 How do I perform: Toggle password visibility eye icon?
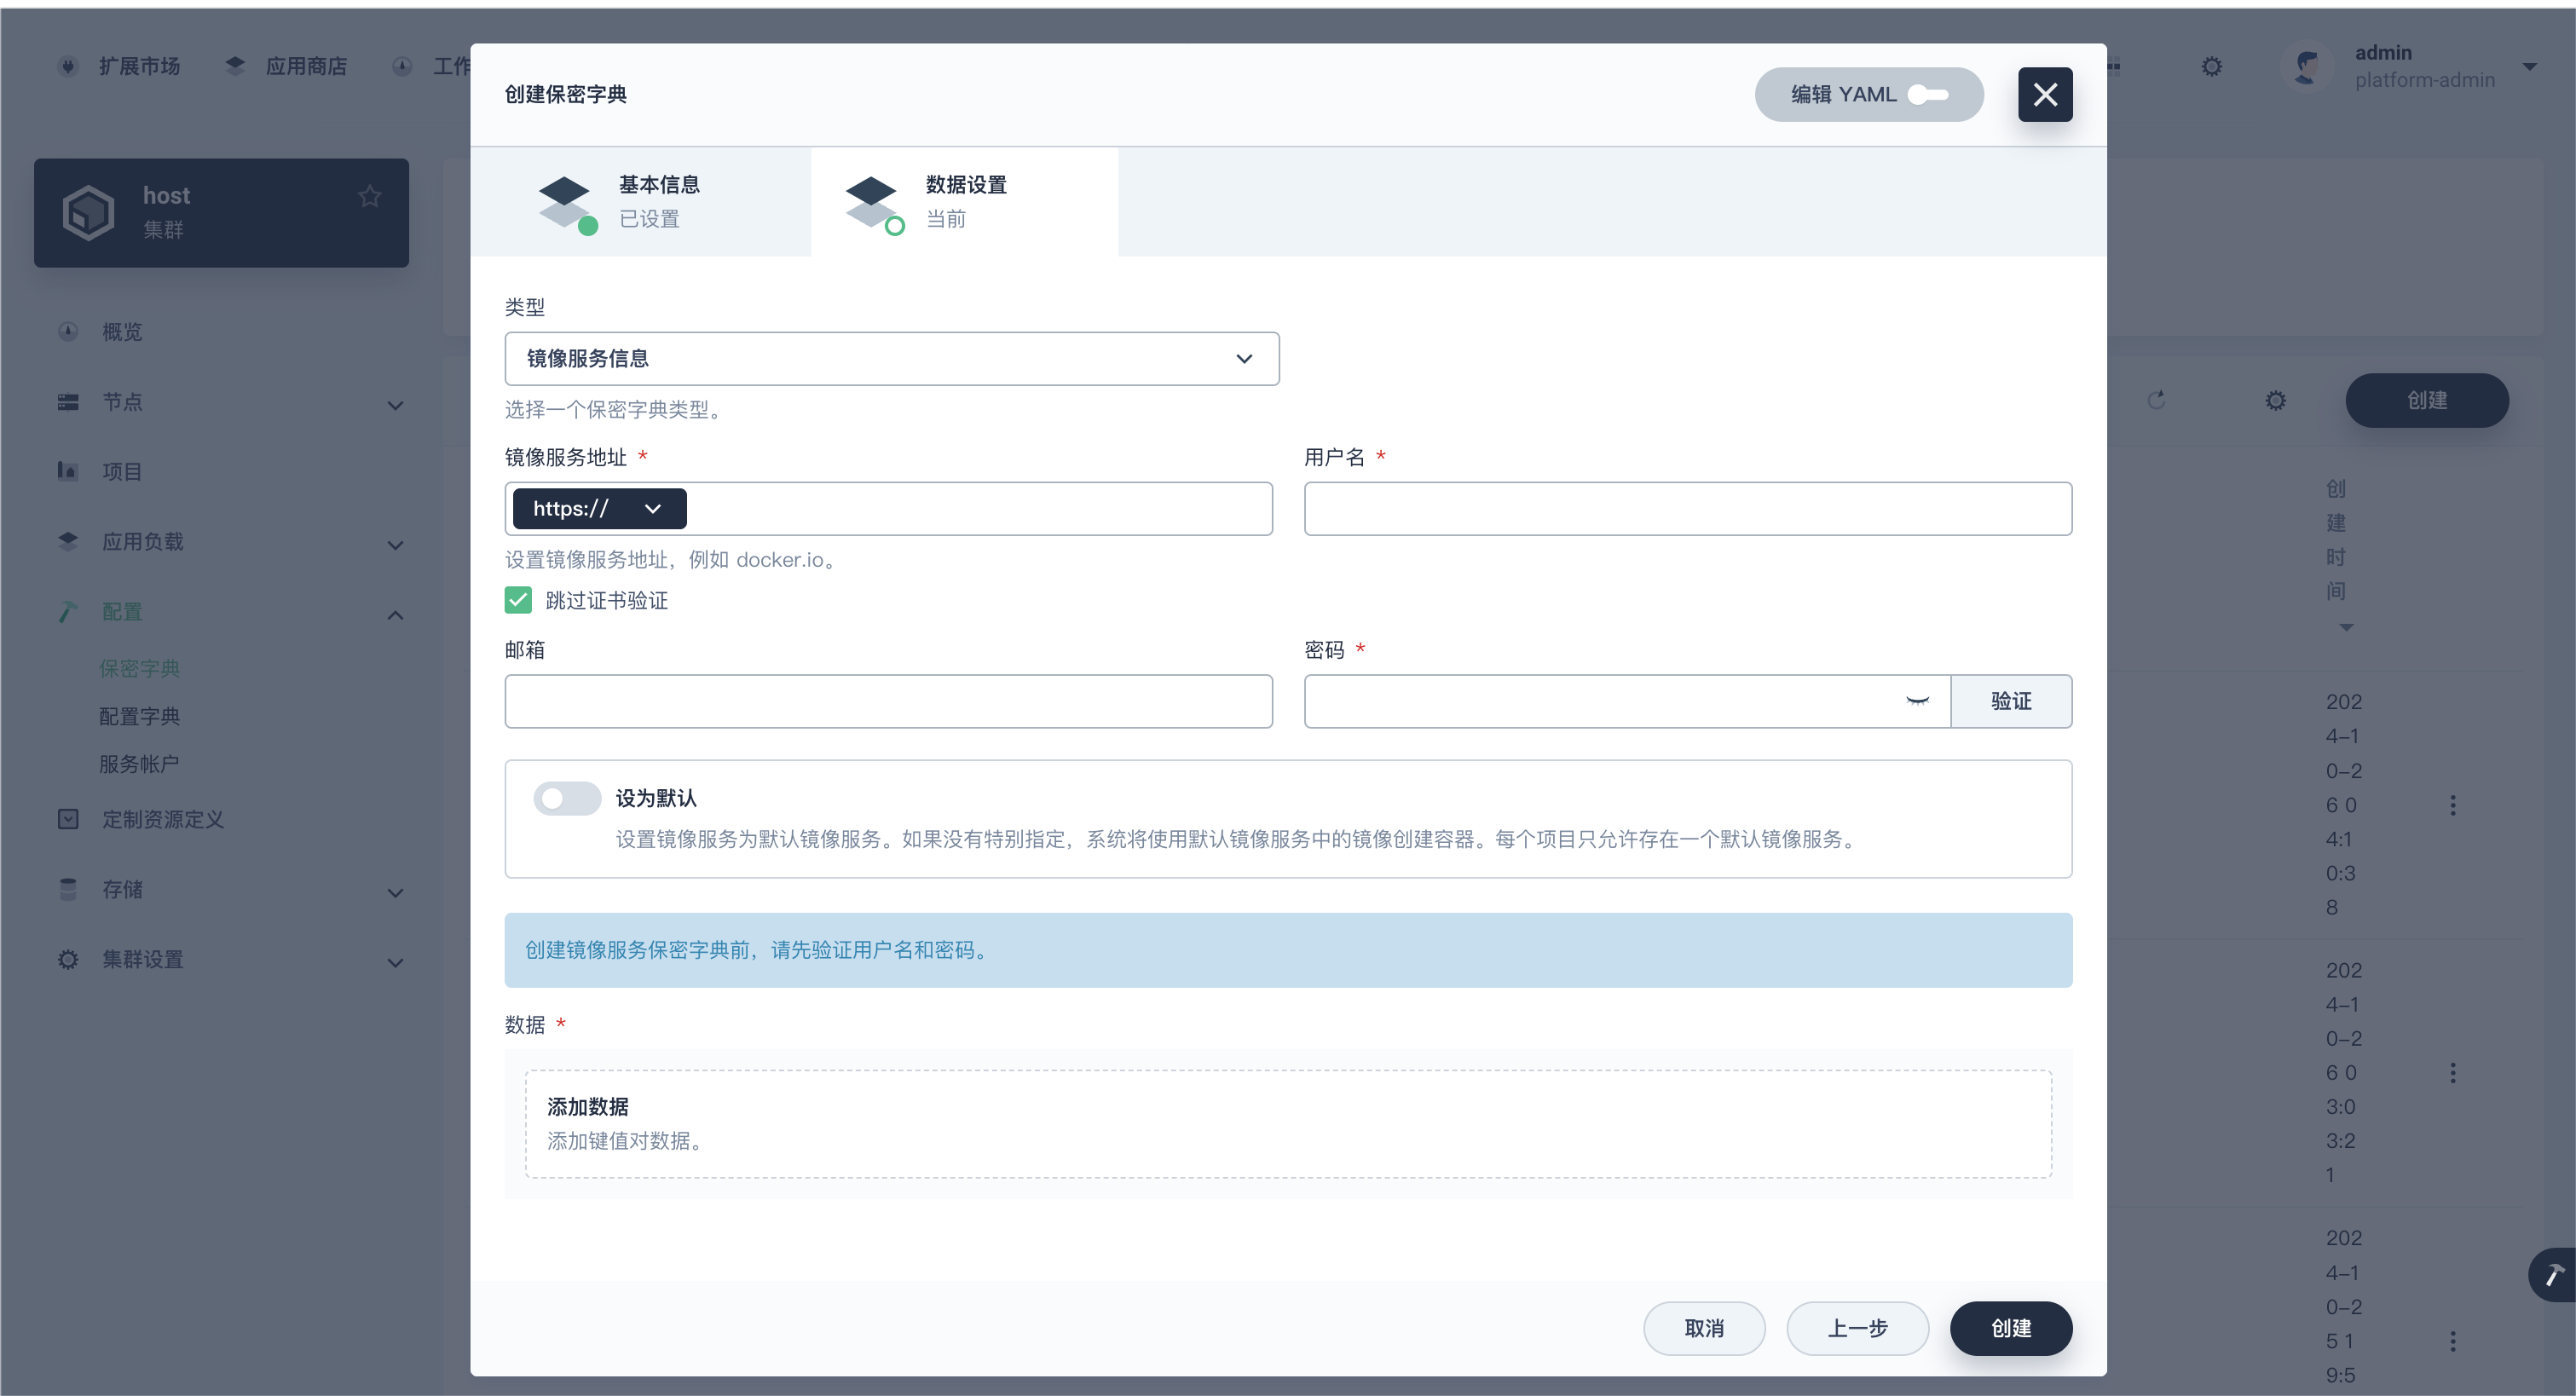pos(1917,700)
